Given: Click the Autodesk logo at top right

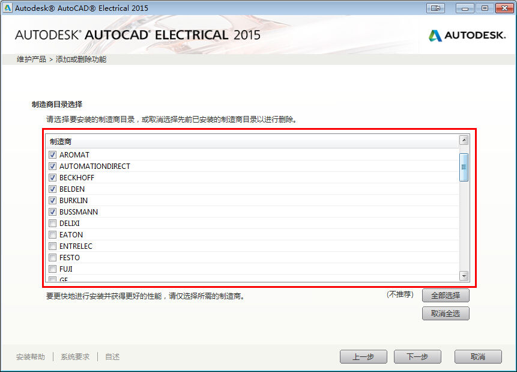Looking at the screenshot, I should click(x=467, y=35).
